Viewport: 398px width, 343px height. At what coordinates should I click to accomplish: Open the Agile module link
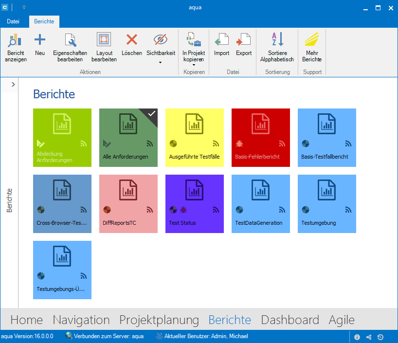pyautogui.click(x=342, y=320)
